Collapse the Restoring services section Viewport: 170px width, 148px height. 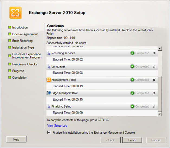(154, 53)
